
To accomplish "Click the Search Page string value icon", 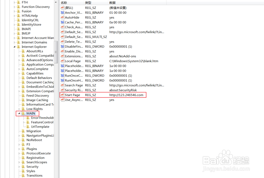I will pos(62,85).
